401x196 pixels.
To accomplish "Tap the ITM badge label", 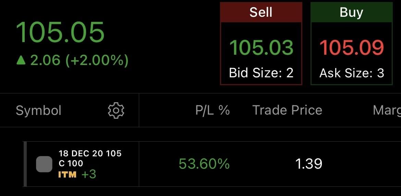I will click(x=67, y=175).
